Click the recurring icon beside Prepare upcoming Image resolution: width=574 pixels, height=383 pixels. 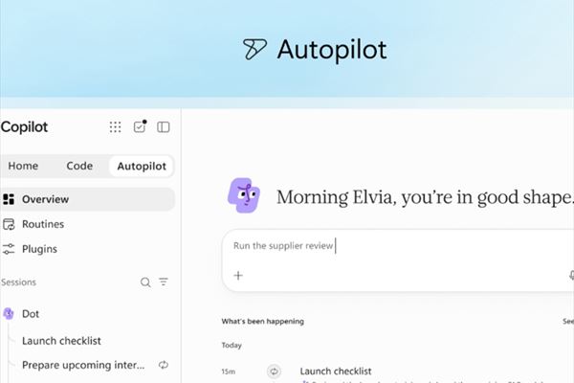coord(164,365)
